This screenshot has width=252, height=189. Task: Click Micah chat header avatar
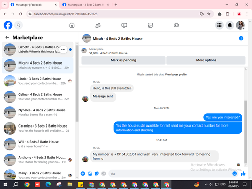(87, 38)
